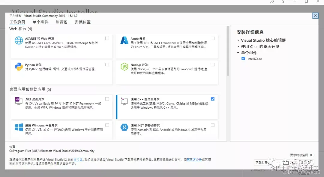Uncheck the IntelliCode component
The image size is (324, 177).
click(x=243, y=58)
